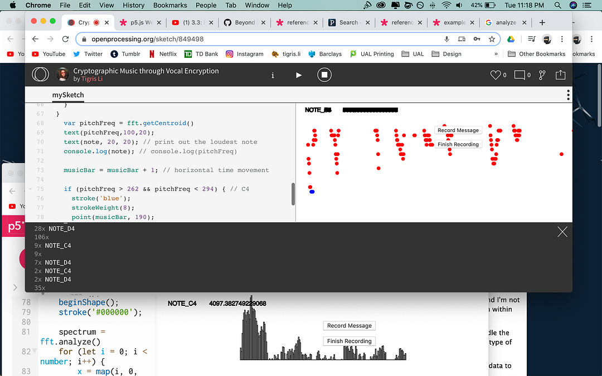Open a new tab with the plus button
This screenshot has height=376, width=602.
click(542, 22)
